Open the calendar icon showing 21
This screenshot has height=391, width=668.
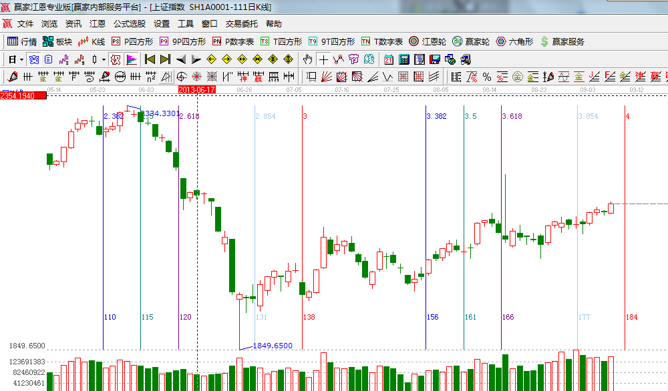(x=388, y=59)
